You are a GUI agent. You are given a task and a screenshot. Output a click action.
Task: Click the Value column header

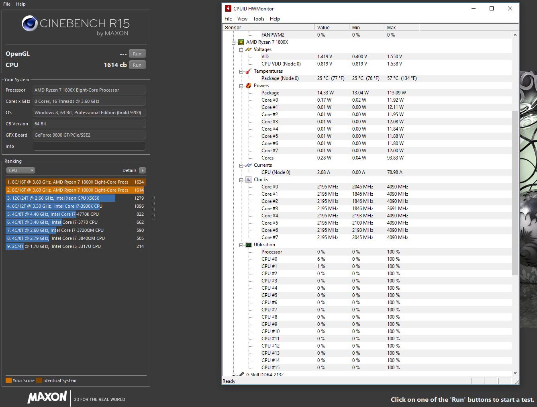332,27
